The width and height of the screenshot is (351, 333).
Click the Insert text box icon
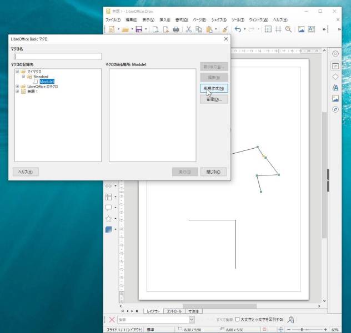click(312, 29)
